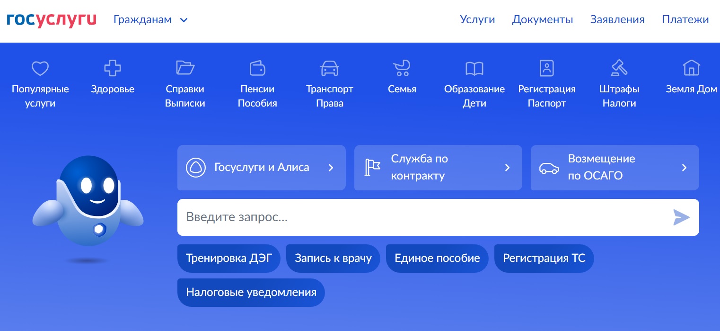This screenshot has height=331, width=720.
Task: Select the Налоговые уведомления chip
Action: 251,293
